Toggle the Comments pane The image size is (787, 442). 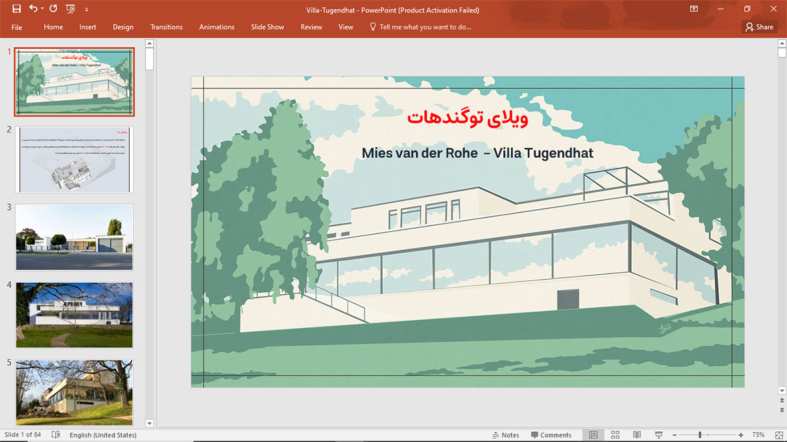click(x=551, y=435)
